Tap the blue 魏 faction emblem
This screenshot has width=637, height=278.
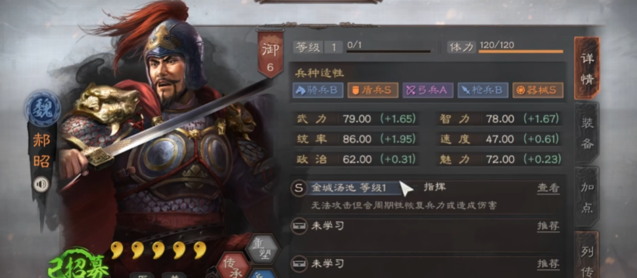click(43, 109)
